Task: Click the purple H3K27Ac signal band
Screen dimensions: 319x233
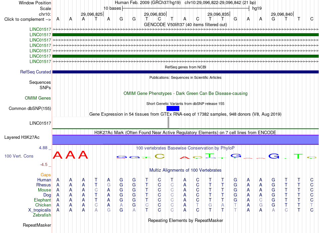Action: point(185,140)
